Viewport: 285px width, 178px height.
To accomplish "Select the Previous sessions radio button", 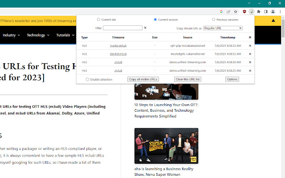I will (x=214, y=20).
